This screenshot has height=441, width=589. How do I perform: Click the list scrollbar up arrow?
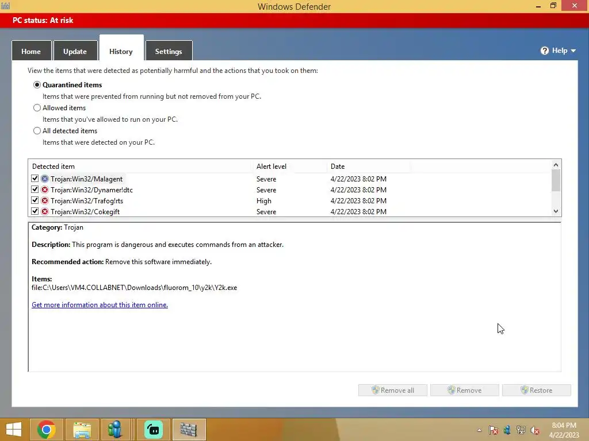(556, 165)
